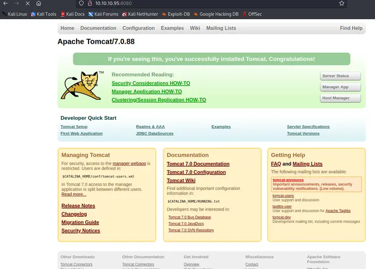Follow the manager webapp link
Screen dimensions: 375x269
(x=129, y=163)
